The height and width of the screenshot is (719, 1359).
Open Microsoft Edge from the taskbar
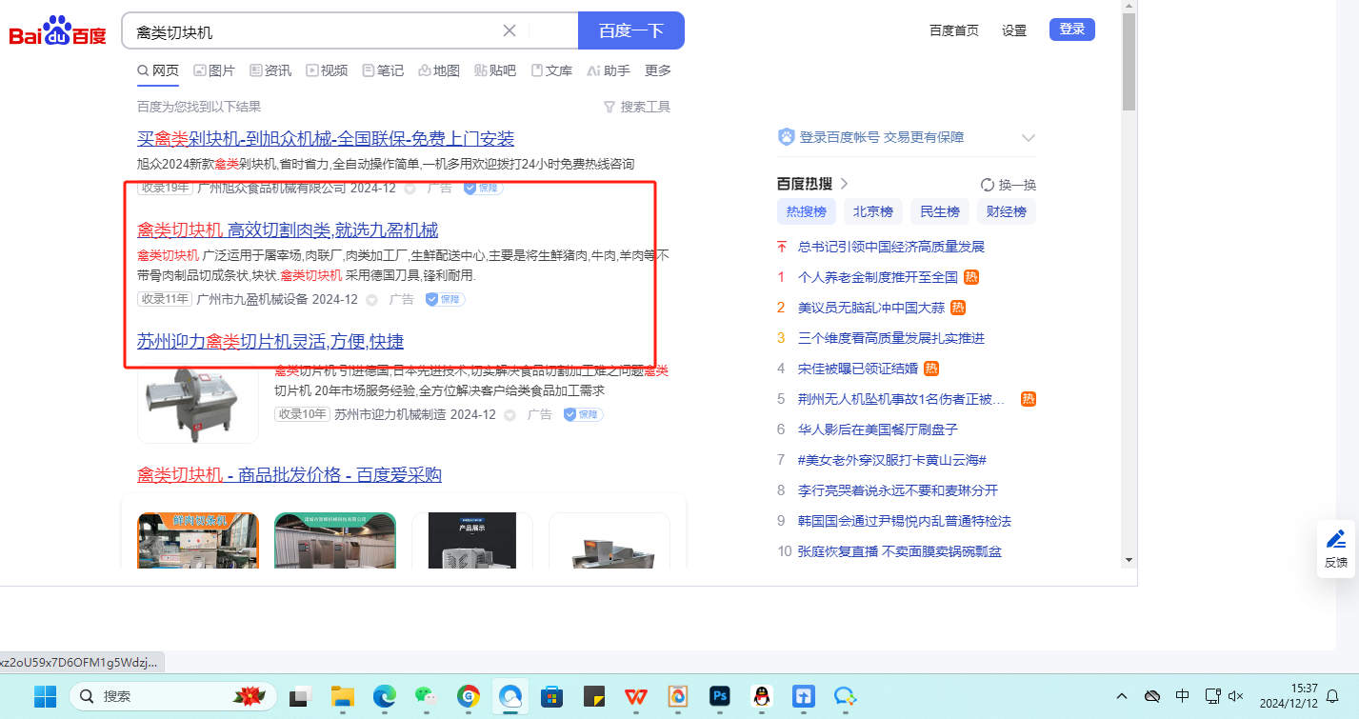[384, 696]
